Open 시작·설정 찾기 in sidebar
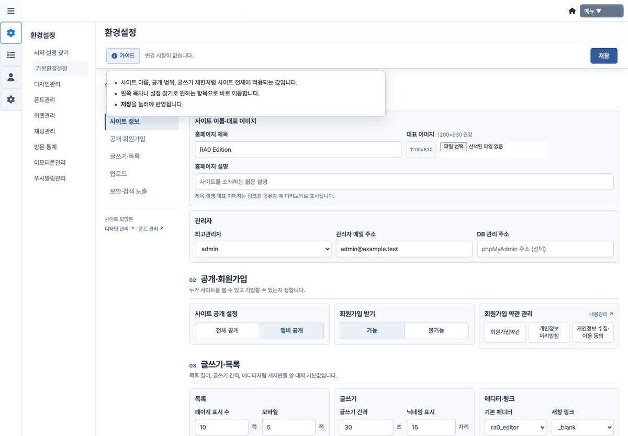 (x=51, y=53)
